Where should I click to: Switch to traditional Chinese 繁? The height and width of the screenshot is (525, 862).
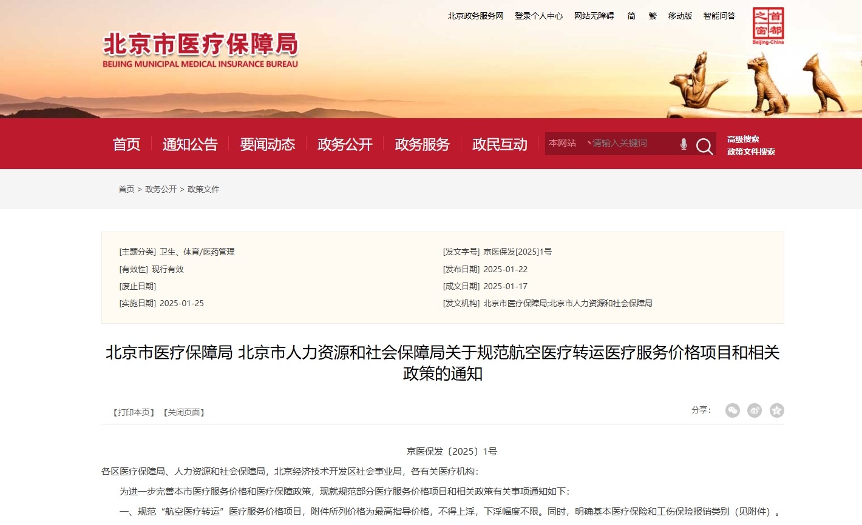click(x=653, y=16)
